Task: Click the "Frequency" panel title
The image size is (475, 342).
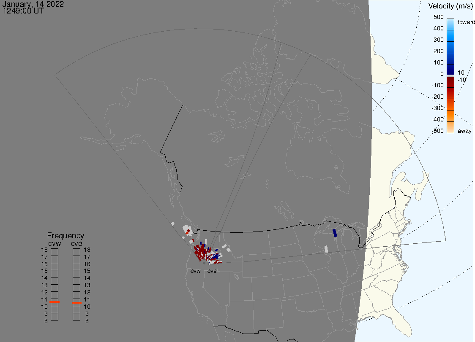Action: coord(66,236)
